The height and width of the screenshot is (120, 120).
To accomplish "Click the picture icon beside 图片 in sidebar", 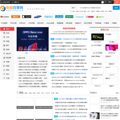I will pos(4,45).
